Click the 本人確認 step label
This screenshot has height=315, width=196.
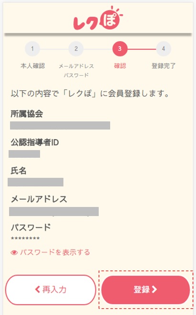coord(32,65)
